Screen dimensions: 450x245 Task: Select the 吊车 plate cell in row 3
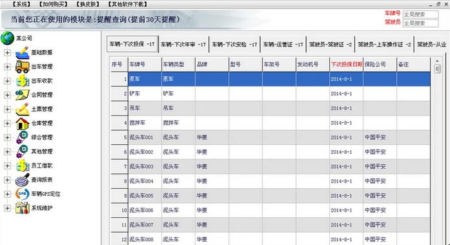(x=145, y=108)
